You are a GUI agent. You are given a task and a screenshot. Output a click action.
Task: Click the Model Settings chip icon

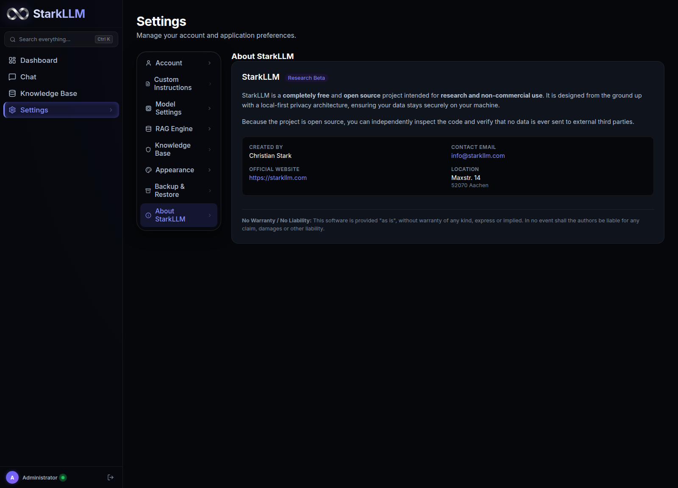[x=148, y=108]
